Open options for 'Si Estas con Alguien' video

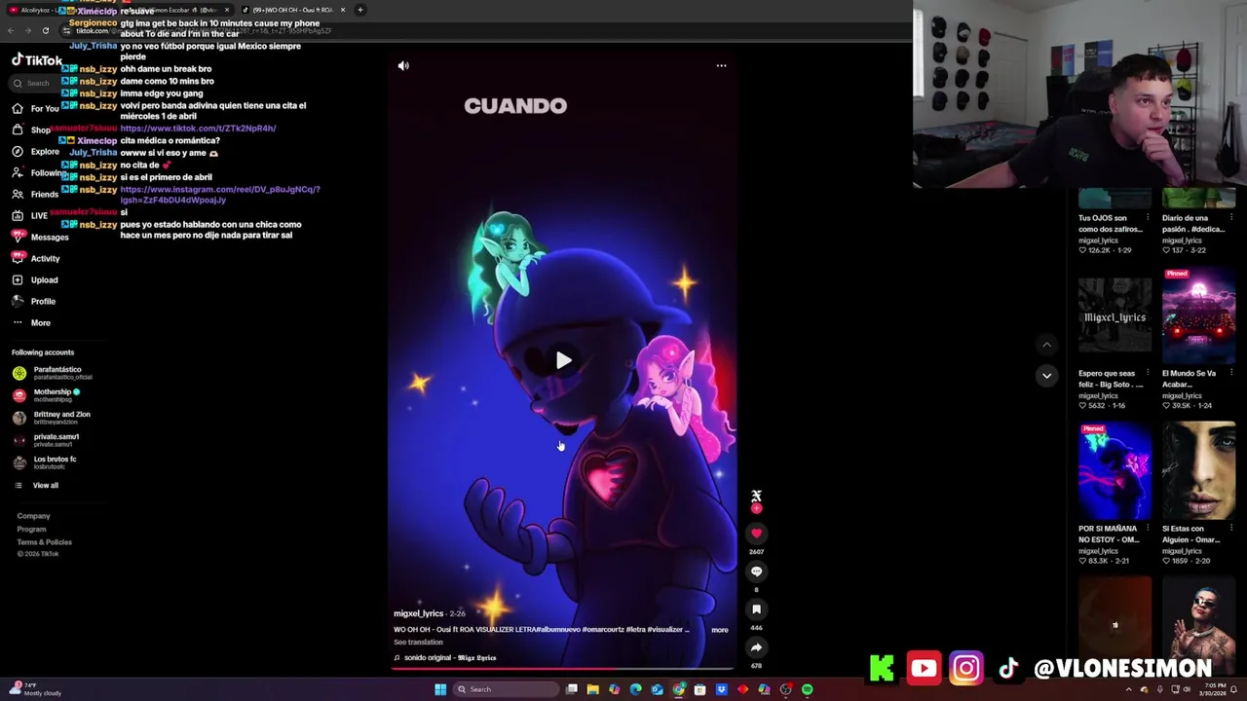tap(1232, 529)
